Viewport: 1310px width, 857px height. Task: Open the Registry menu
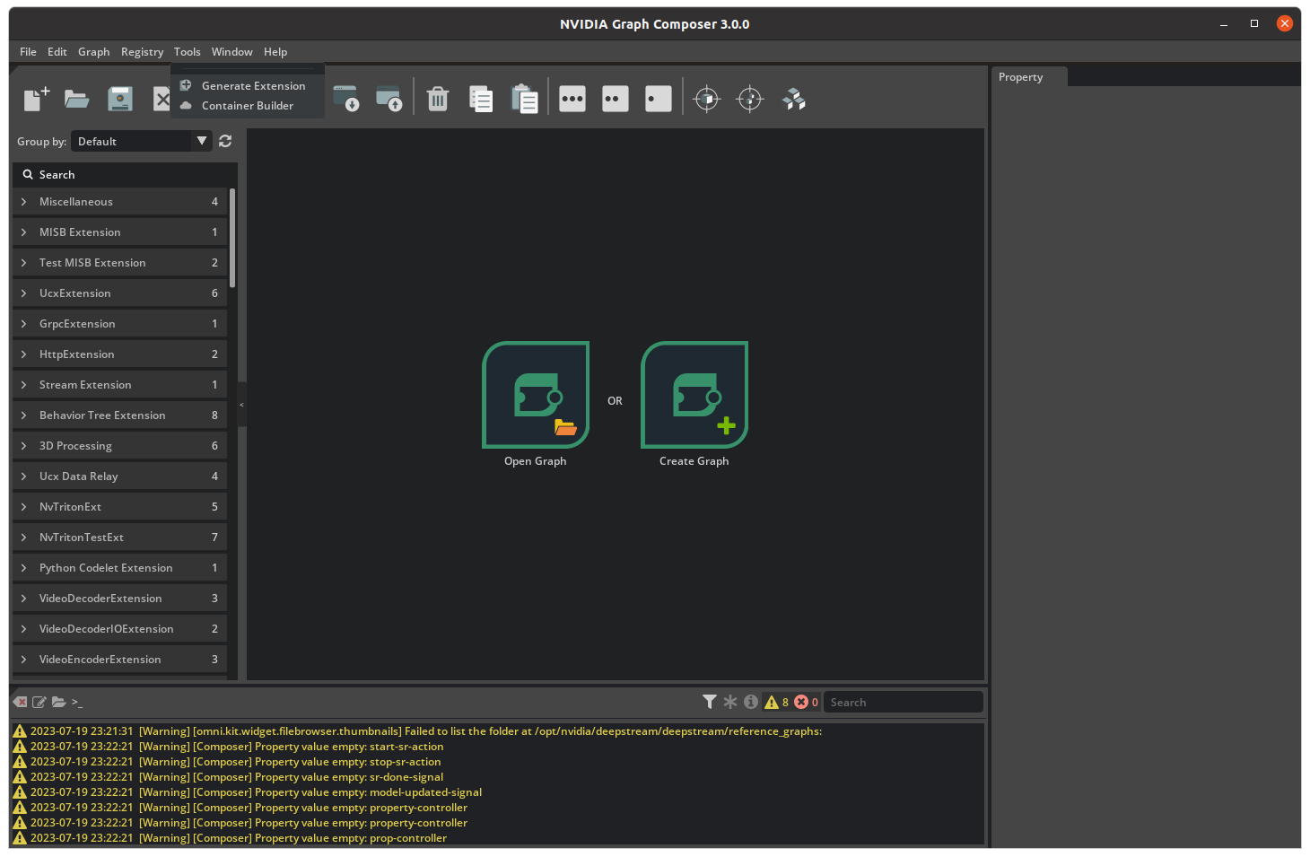pyautogui.click(x=142, y=52)
